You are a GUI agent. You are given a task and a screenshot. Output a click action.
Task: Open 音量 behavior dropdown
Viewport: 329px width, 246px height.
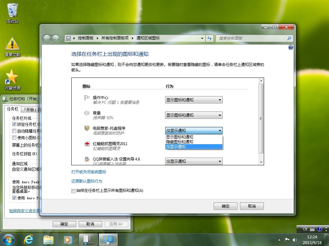194,115
